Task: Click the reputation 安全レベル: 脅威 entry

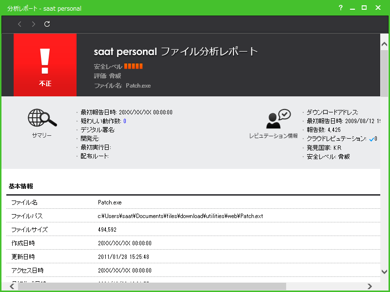Action: pyautogui.click(x=328, y=157)
